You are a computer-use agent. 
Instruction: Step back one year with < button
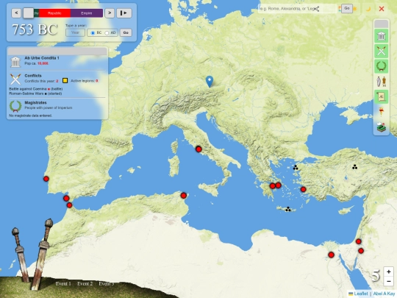tap(16, 13)
